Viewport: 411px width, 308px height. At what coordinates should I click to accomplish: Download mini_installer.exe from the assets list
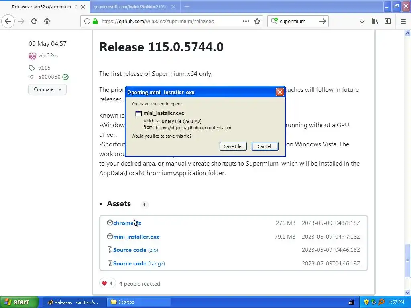pyautogui.click(x=136, y=237)
